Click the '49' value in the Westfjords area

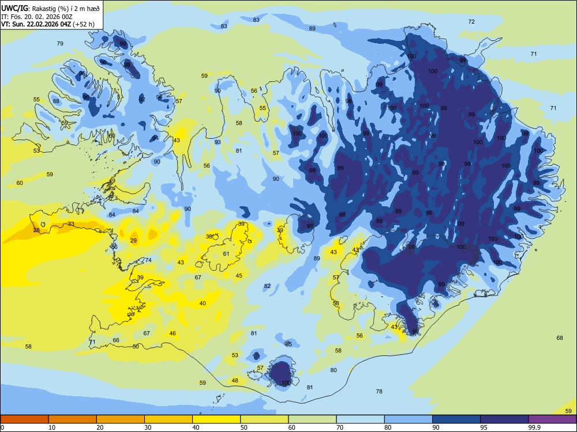tap(112, 181)
